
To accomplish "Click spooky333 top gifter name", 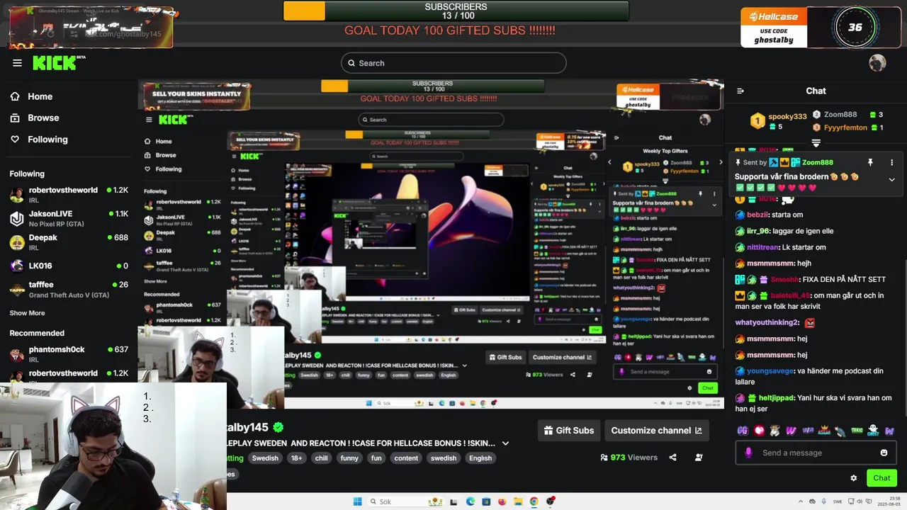I will click(787, 116).
